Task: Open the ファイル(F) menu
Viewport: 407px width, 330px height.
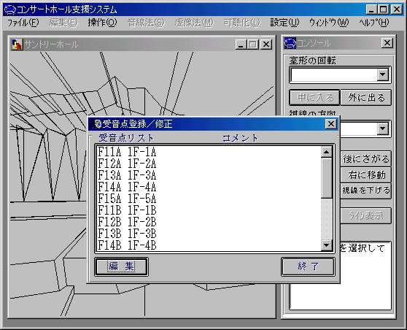Action: (x=23, y=23)
